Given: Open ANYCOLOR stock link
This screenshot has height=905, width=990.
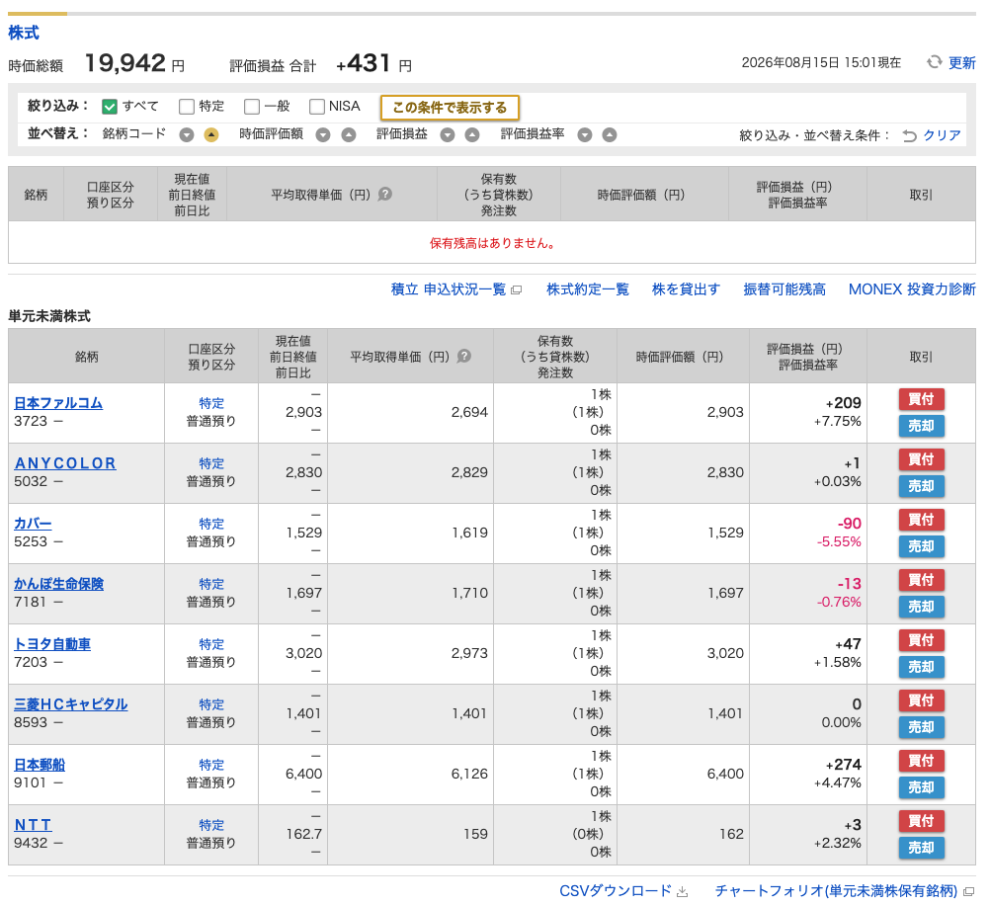Looking at the screenshot, I should click(x=65, y=463).
